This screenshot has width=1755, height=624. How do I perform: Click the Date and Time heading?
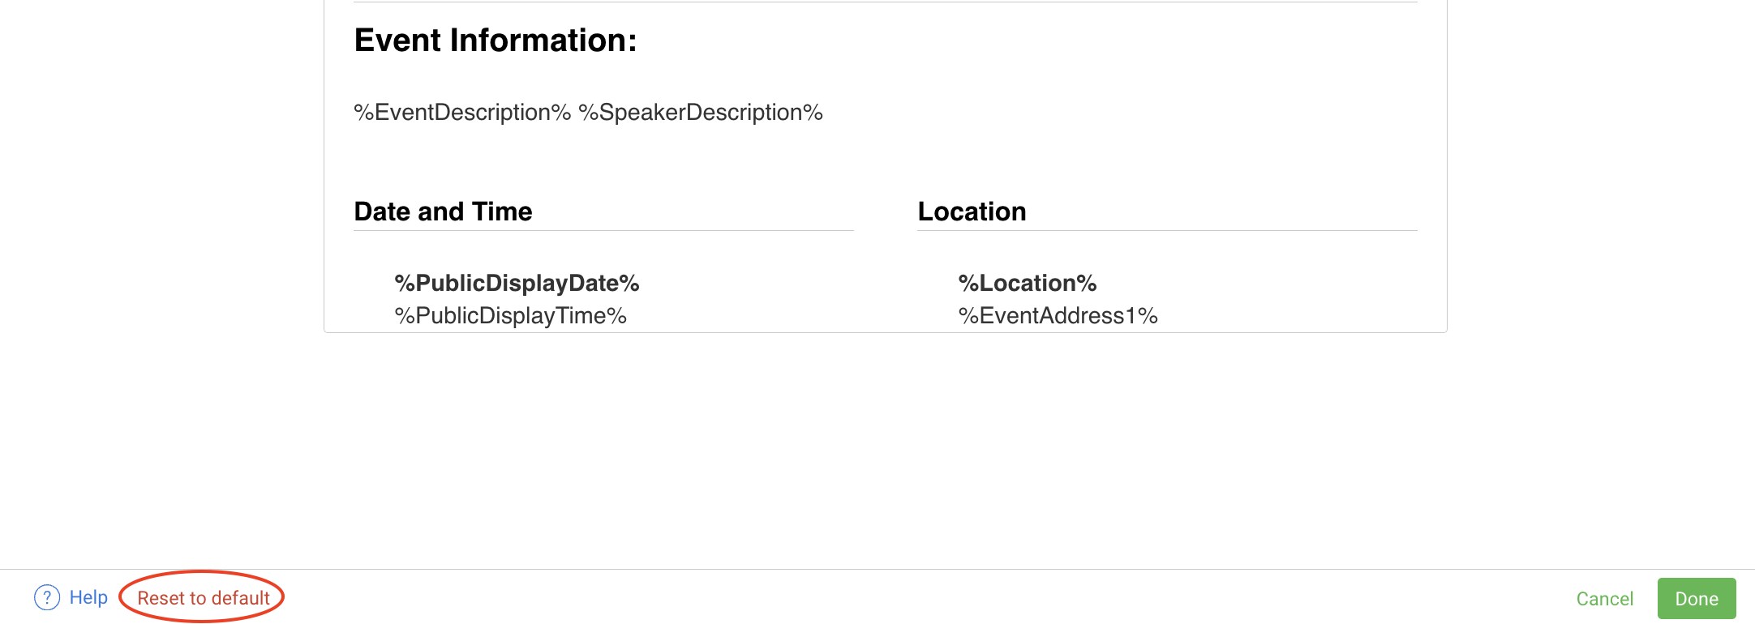point(443,212)
